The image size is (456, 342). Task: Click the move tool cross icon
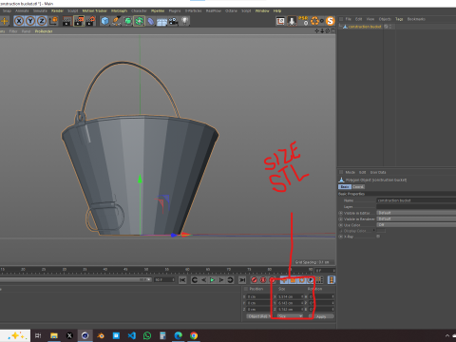pos(5,21)
